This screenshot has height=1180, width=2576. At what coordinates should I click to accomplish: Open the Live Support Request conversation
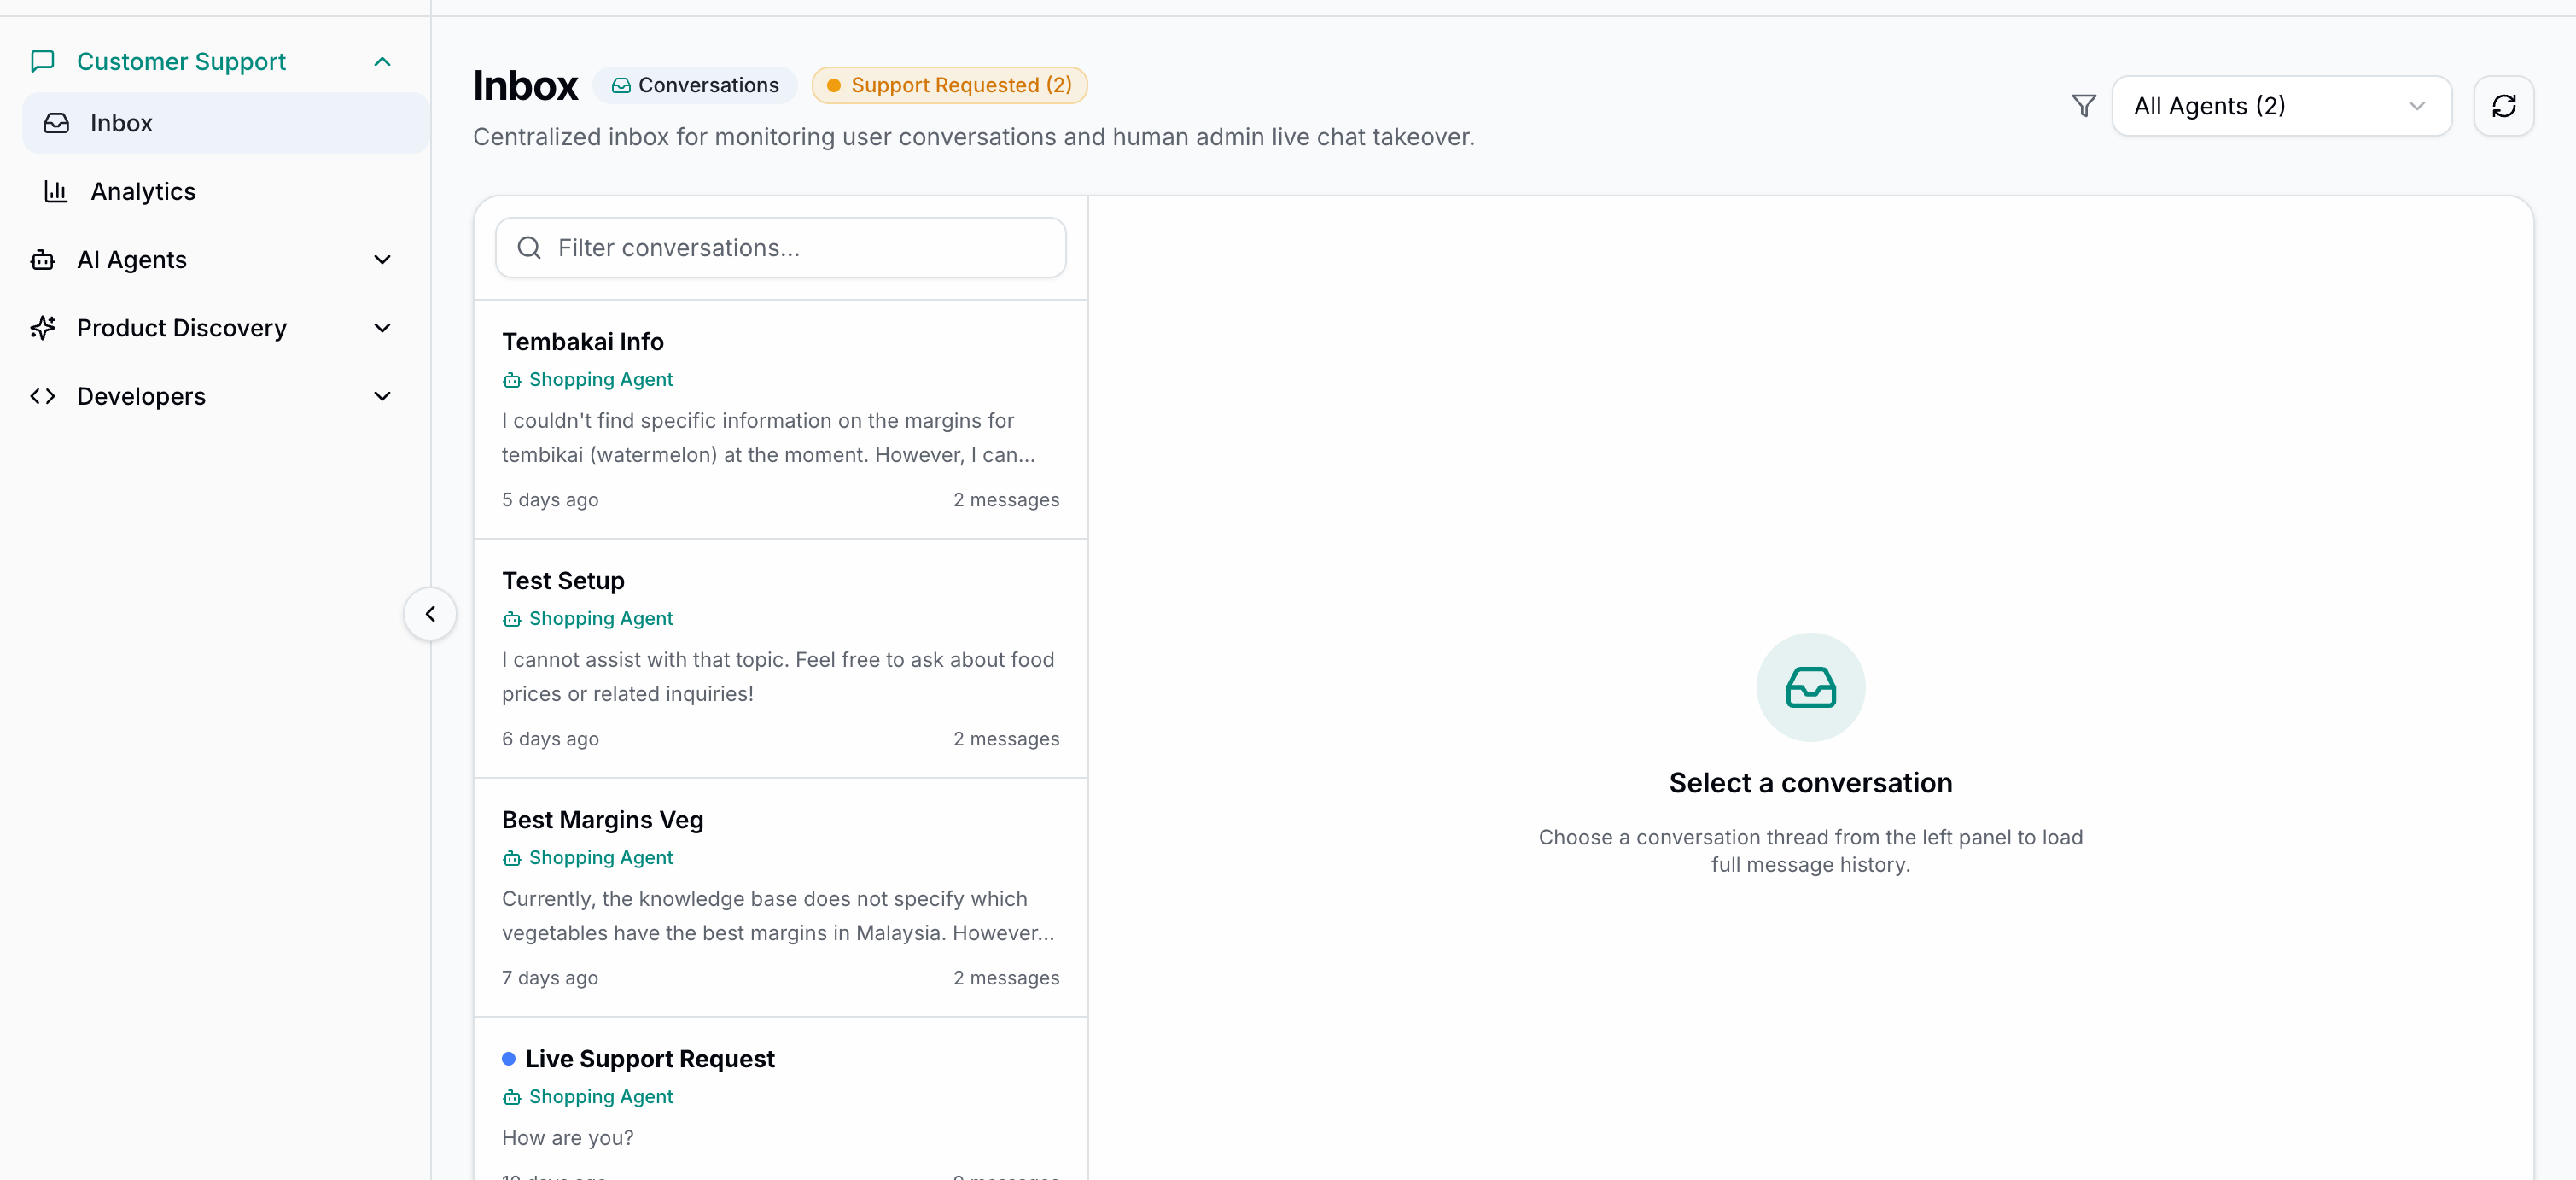781,1100
